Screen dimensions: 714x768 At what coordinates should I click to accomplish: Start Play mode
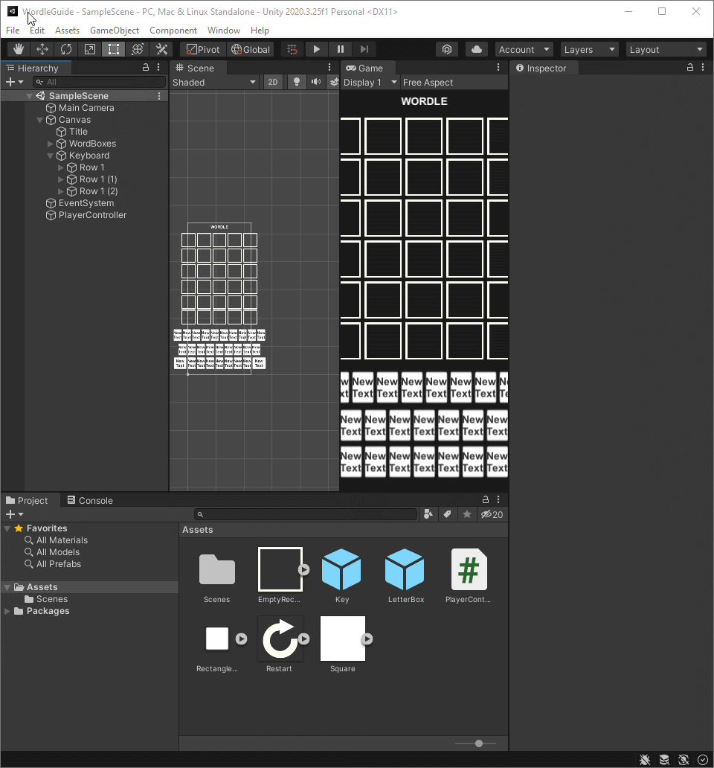tap(317, 49)
